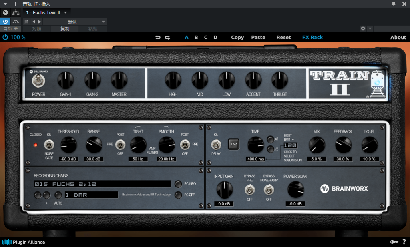The width and height of the screenshot is (410, 247).
Task: Click the delay MIX knob
Action: 317,145
